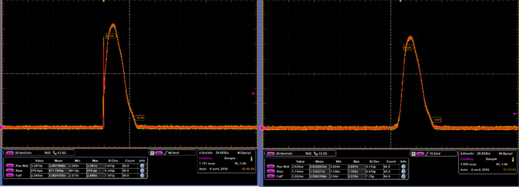
Task: Click the 16:49:29 timestamp
Action: click(x=248, y=169)
